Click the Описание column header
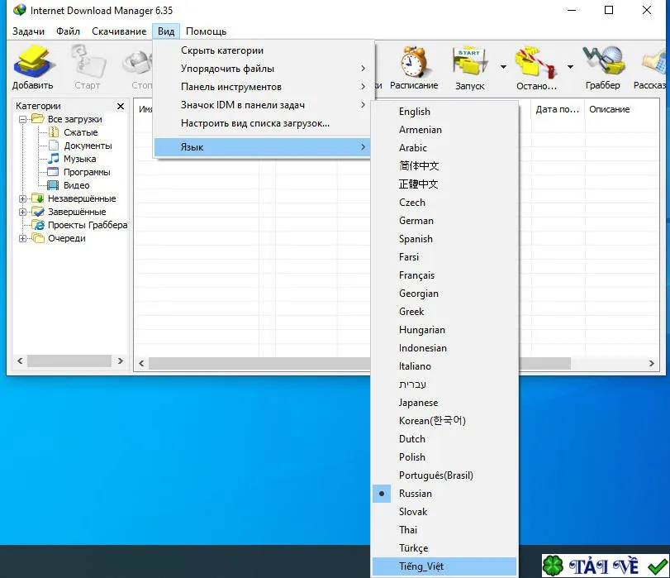670x578 pixels. coord(621,109)
